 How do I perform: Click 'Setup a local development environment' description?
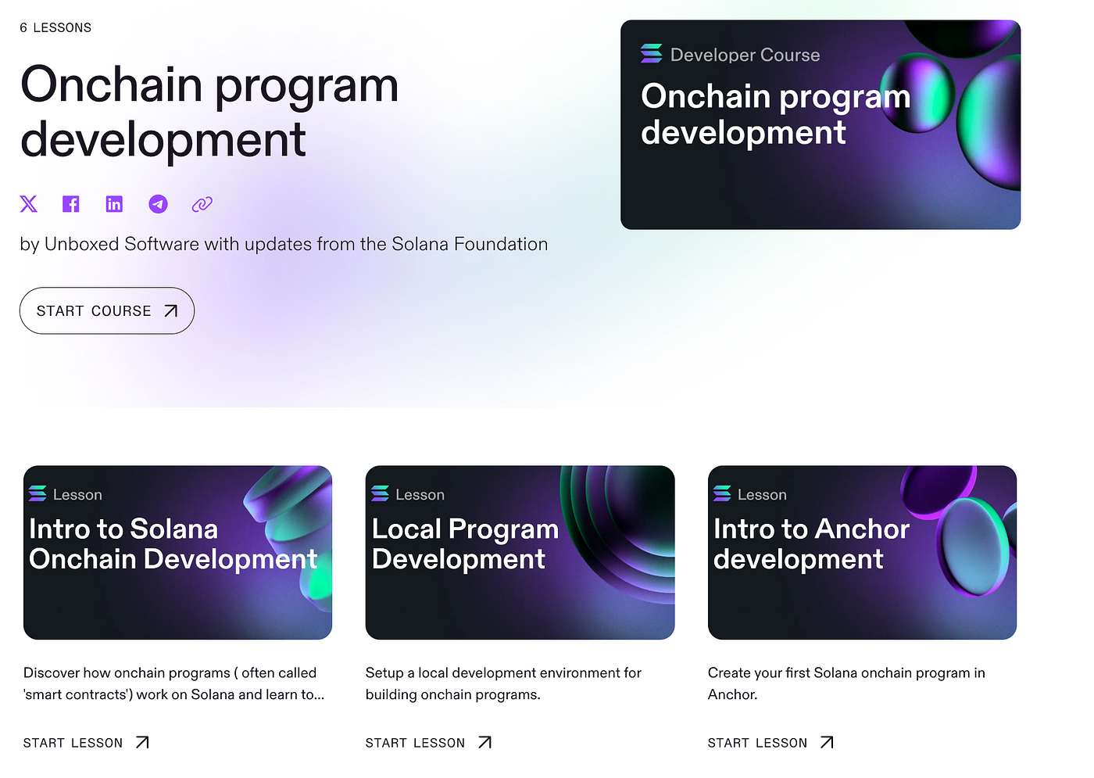[x=503, y=683]
